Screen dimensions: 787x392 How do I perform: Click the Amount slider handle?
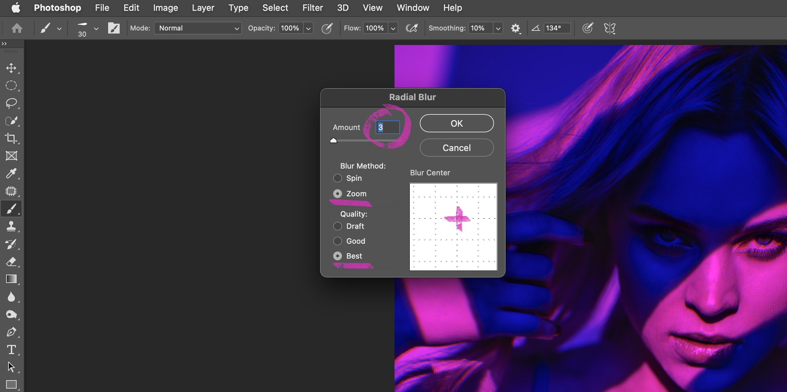tap(334, 140)
